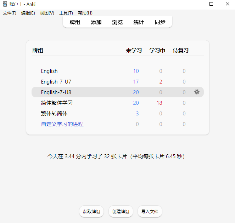Click new count 20 for 简体繁体学习
Viewport: 235px width, 223px height.
tap(136, 103)
